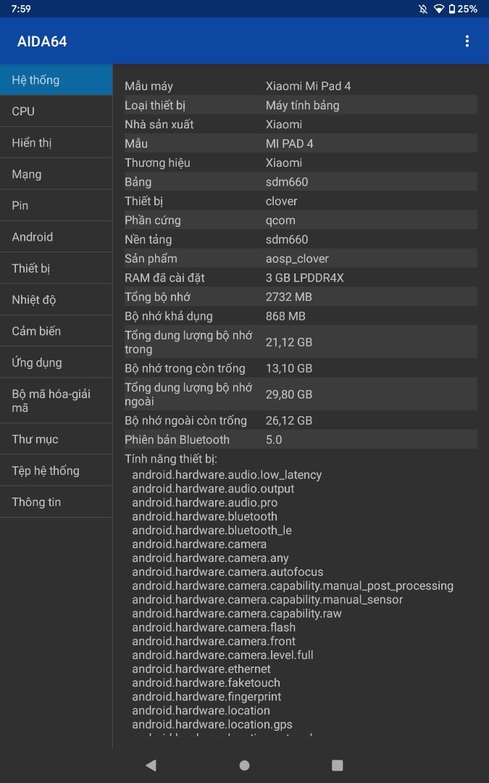The height and width of the screenshot is (783, 489).
Task: Open Bộ mã hóa-giải mã section
Action: [56, 400]
